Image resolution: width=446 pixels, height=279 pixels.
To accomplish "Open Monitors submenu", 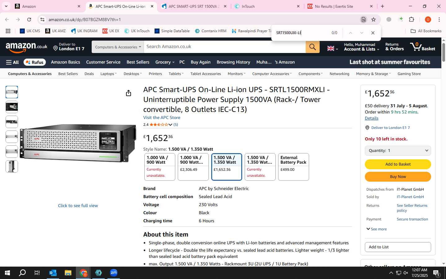I will click(237, 74).
